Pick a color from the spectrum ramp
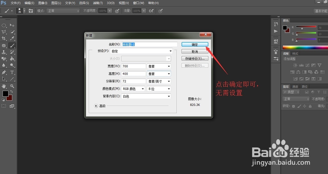The height and width of the screenshot is (174, 328). pyautogui.click(x=305, y=47)
